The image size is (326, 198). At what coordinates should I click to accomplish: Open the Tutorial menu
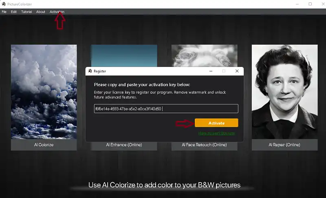[x=26, y=12]
